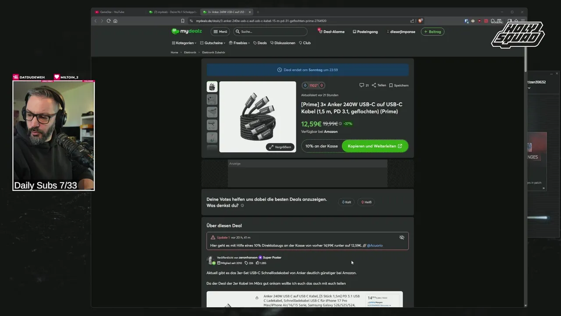
Task: Open the 21 comments icon
Action: tap(364, 85)
